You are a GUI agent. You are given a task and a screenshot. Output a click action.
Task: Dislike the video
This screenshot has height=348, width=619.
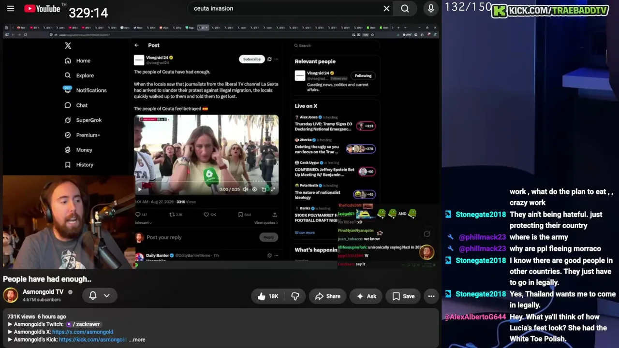click(295, 296)
